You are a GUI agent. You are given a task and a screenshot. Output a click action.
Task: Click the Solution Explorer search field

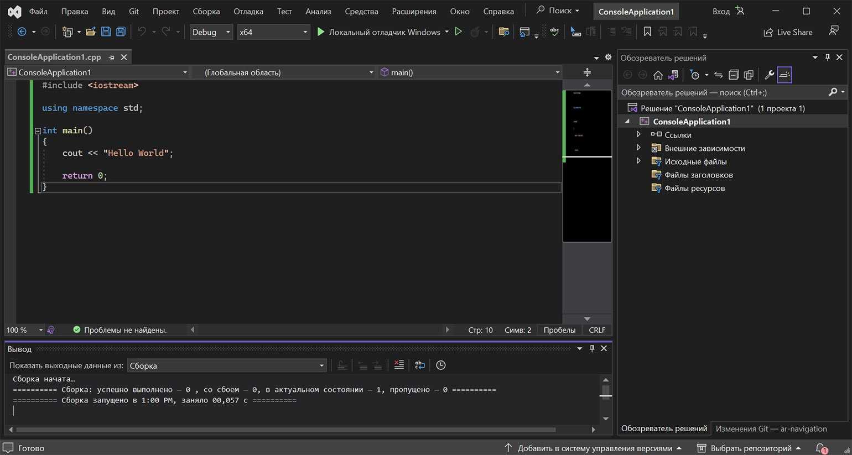[719, 92]
